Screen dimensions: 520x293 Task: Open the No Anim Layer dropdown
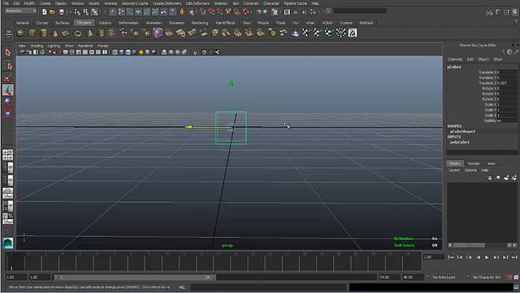click(444, 277)
